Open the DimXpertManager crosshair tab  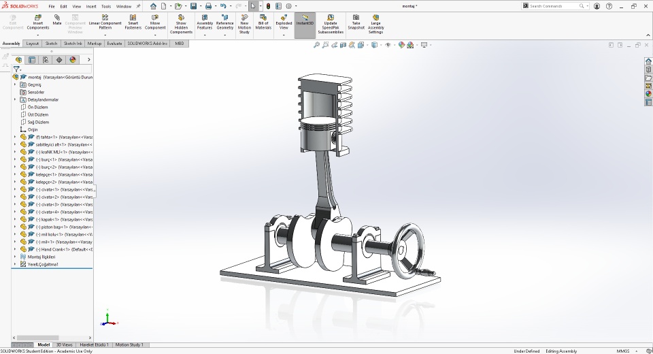tap(59, 60)
